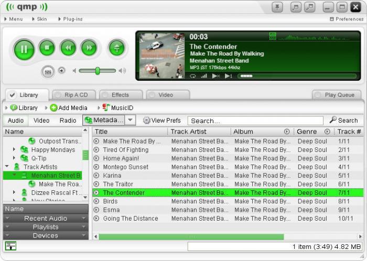Image resolution: width=367 pixels, height=261 pixels.
Task: Toggle the play-x crossfade icon
Action: point(216,76)
